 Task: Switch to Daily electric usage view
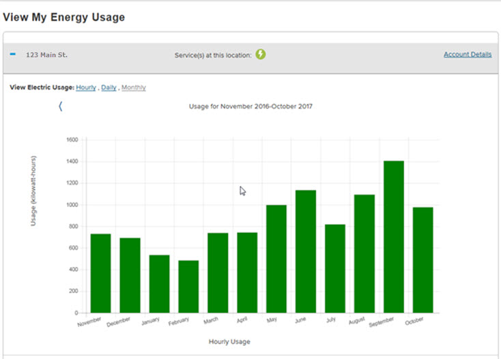(109, 88)
